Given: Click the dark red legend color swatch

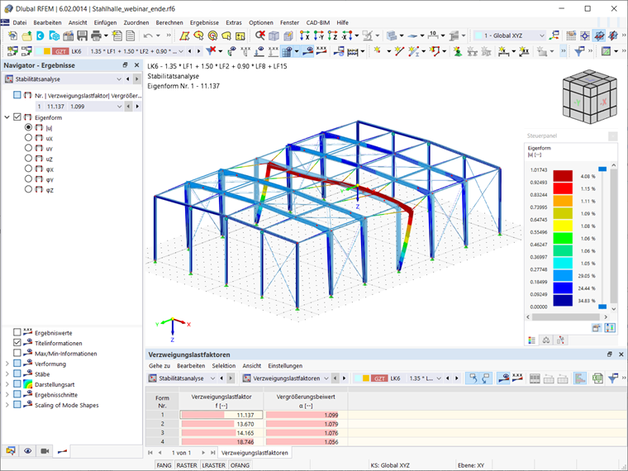Looking at the screenshot, I should 563,176.
